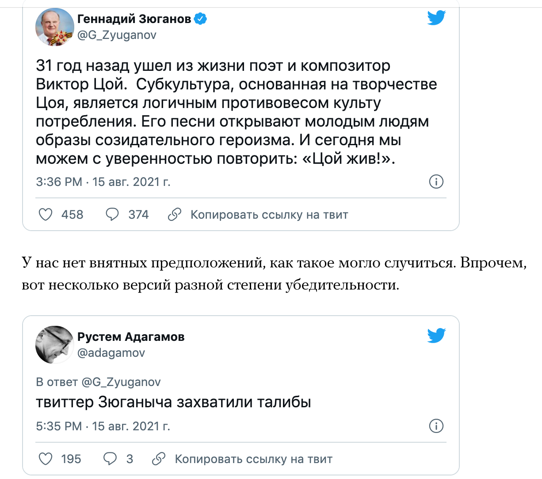Click the Рустем Адагамов display name
542x479 pixels.
131,337
